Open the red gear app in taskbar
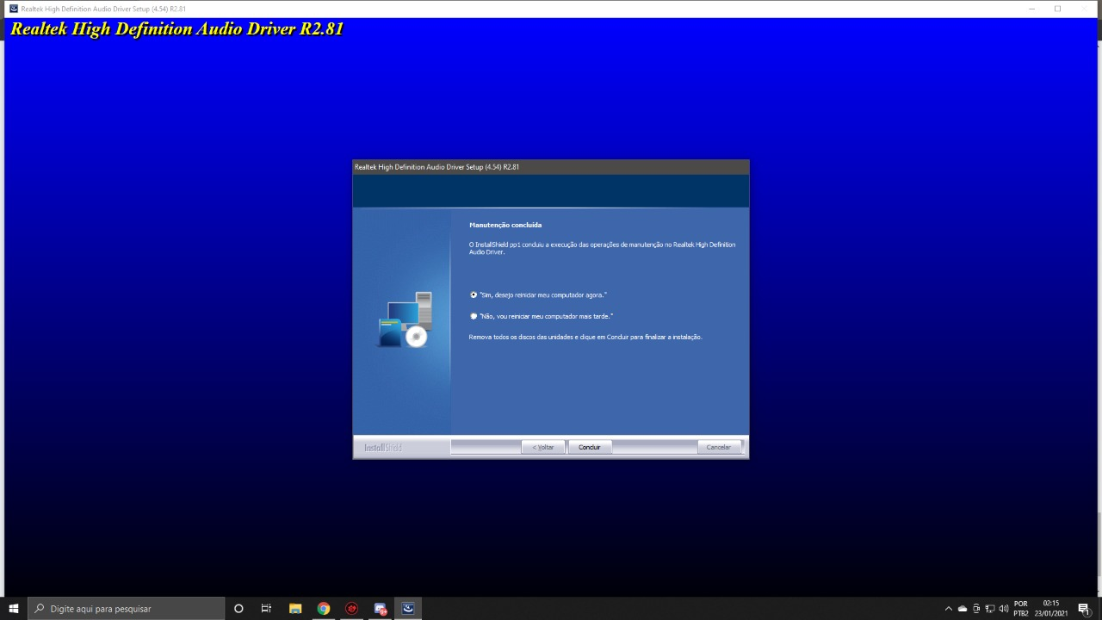The width and height of the screenshot is (1102, 620). [351, 609]
